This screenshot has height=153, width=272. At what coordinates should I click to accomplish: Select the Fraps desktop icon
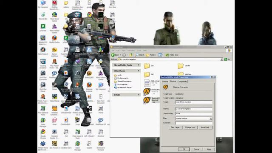point(77,122)
